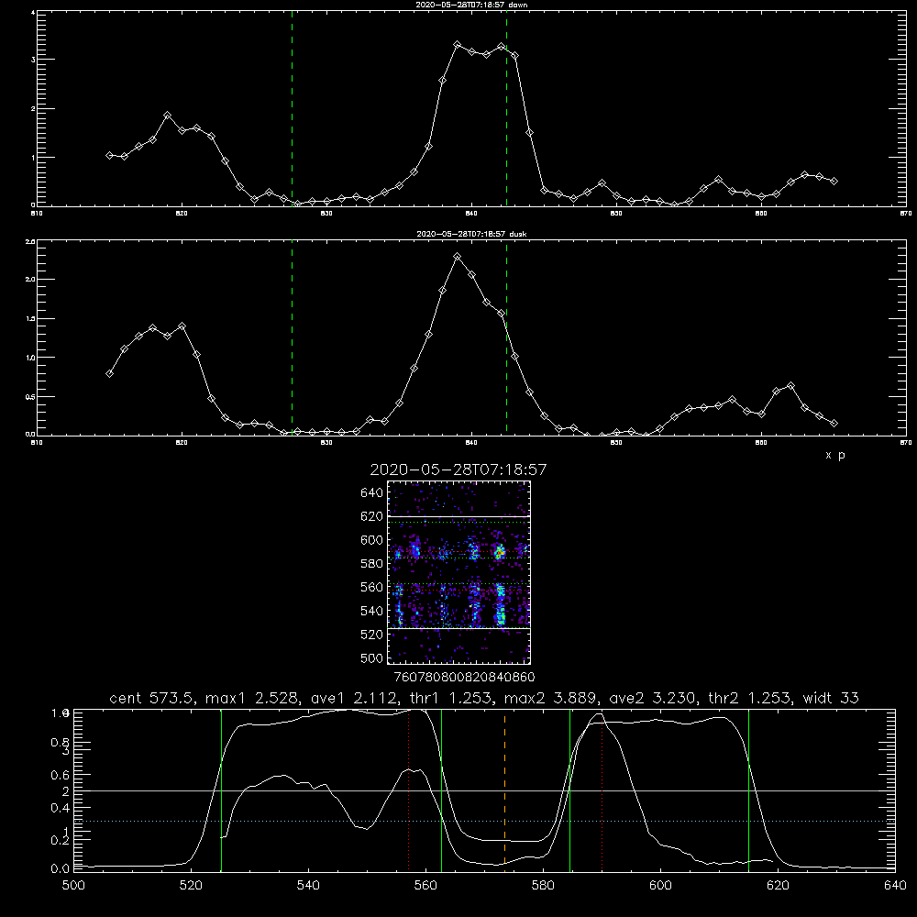Click the dotted blue threshold line in bottom plot
Screen dimensions: 917x917
[x=484, y=821]
